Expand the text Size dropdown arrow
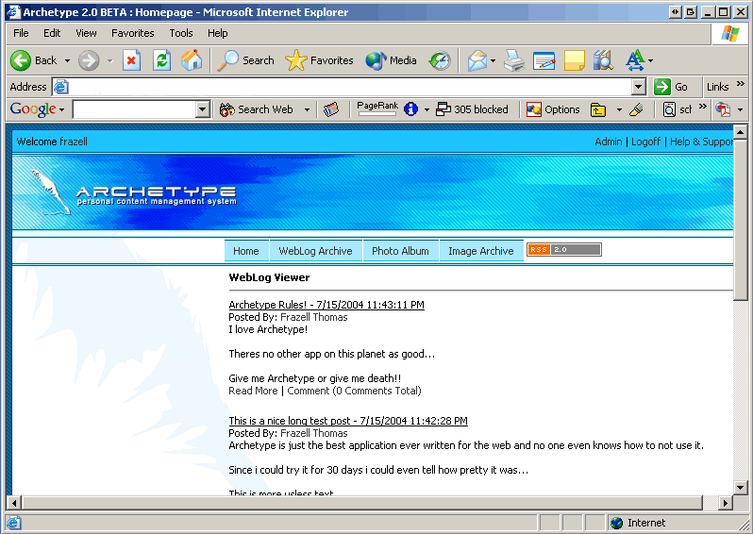753x534 pixels. (650, 61)
